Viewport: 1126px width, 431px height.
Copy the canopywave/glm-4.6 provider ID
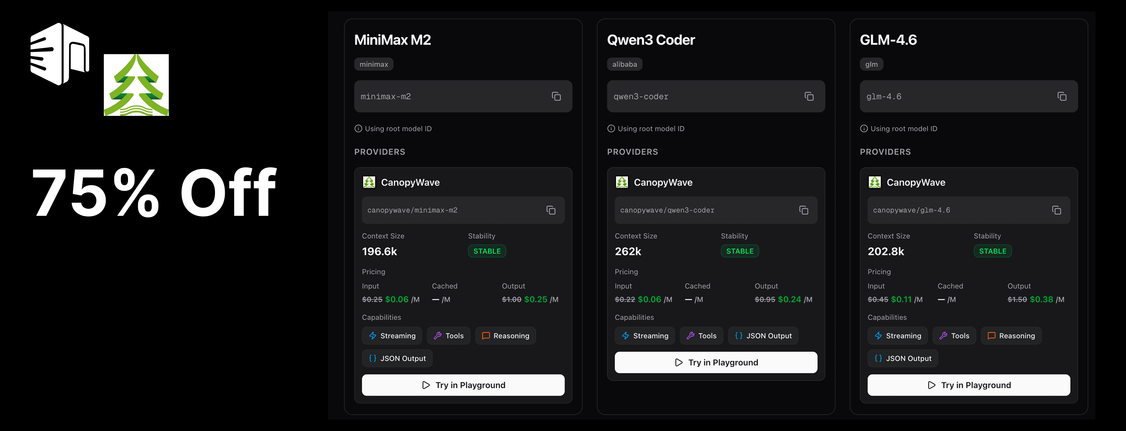(x=1057, y=210)
